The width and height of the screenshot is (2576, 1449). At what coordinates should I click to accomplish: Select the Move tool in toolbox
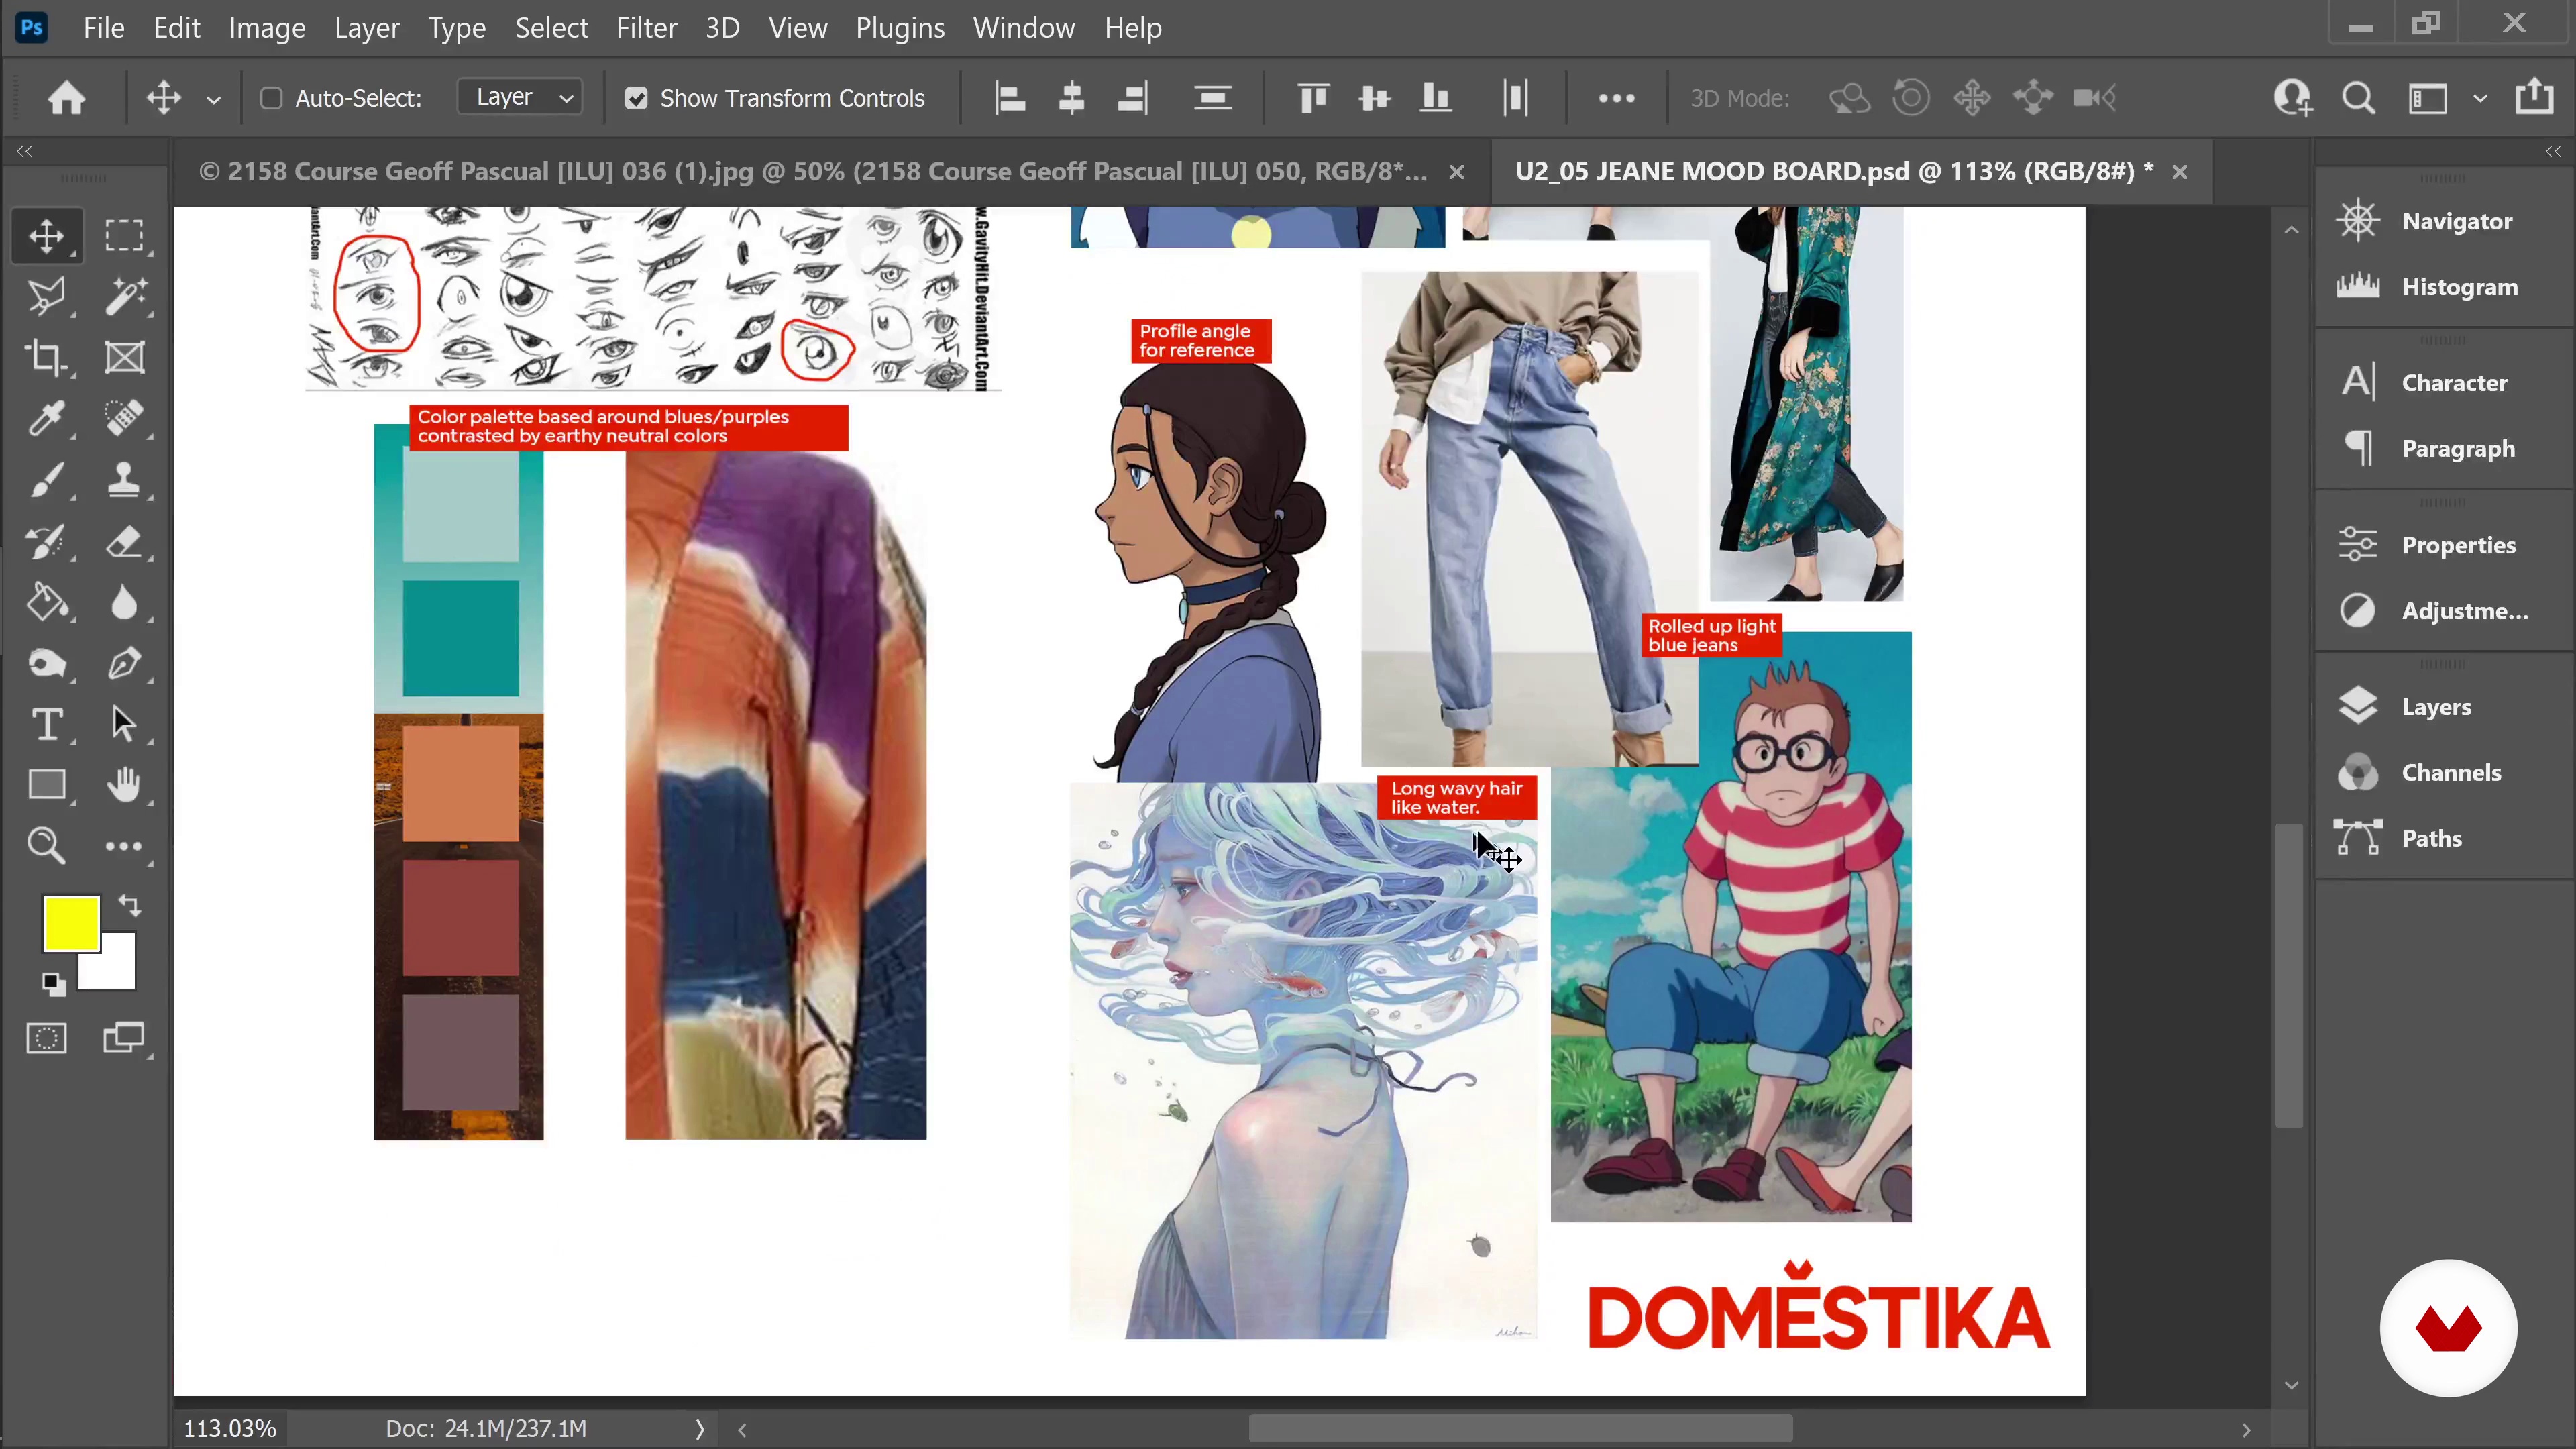tap(46, 237)
